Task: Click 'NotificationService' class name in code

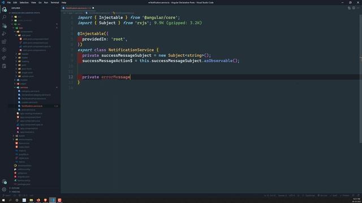Action: 131,50
